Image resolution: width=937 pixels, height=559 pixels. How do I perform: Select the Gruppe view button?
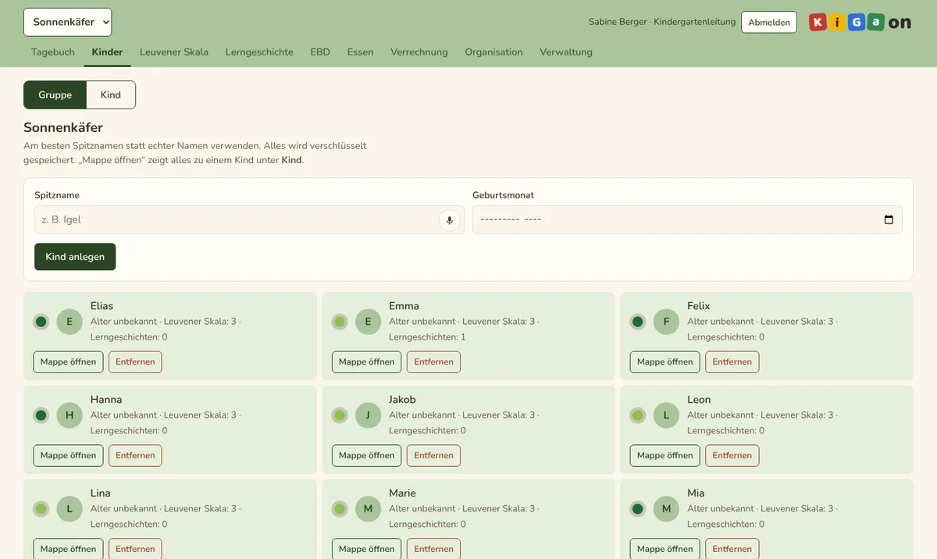tap(55, 95)
